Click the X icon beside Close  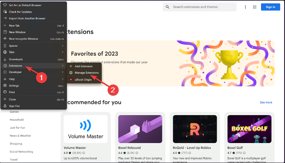click(5, 99)
